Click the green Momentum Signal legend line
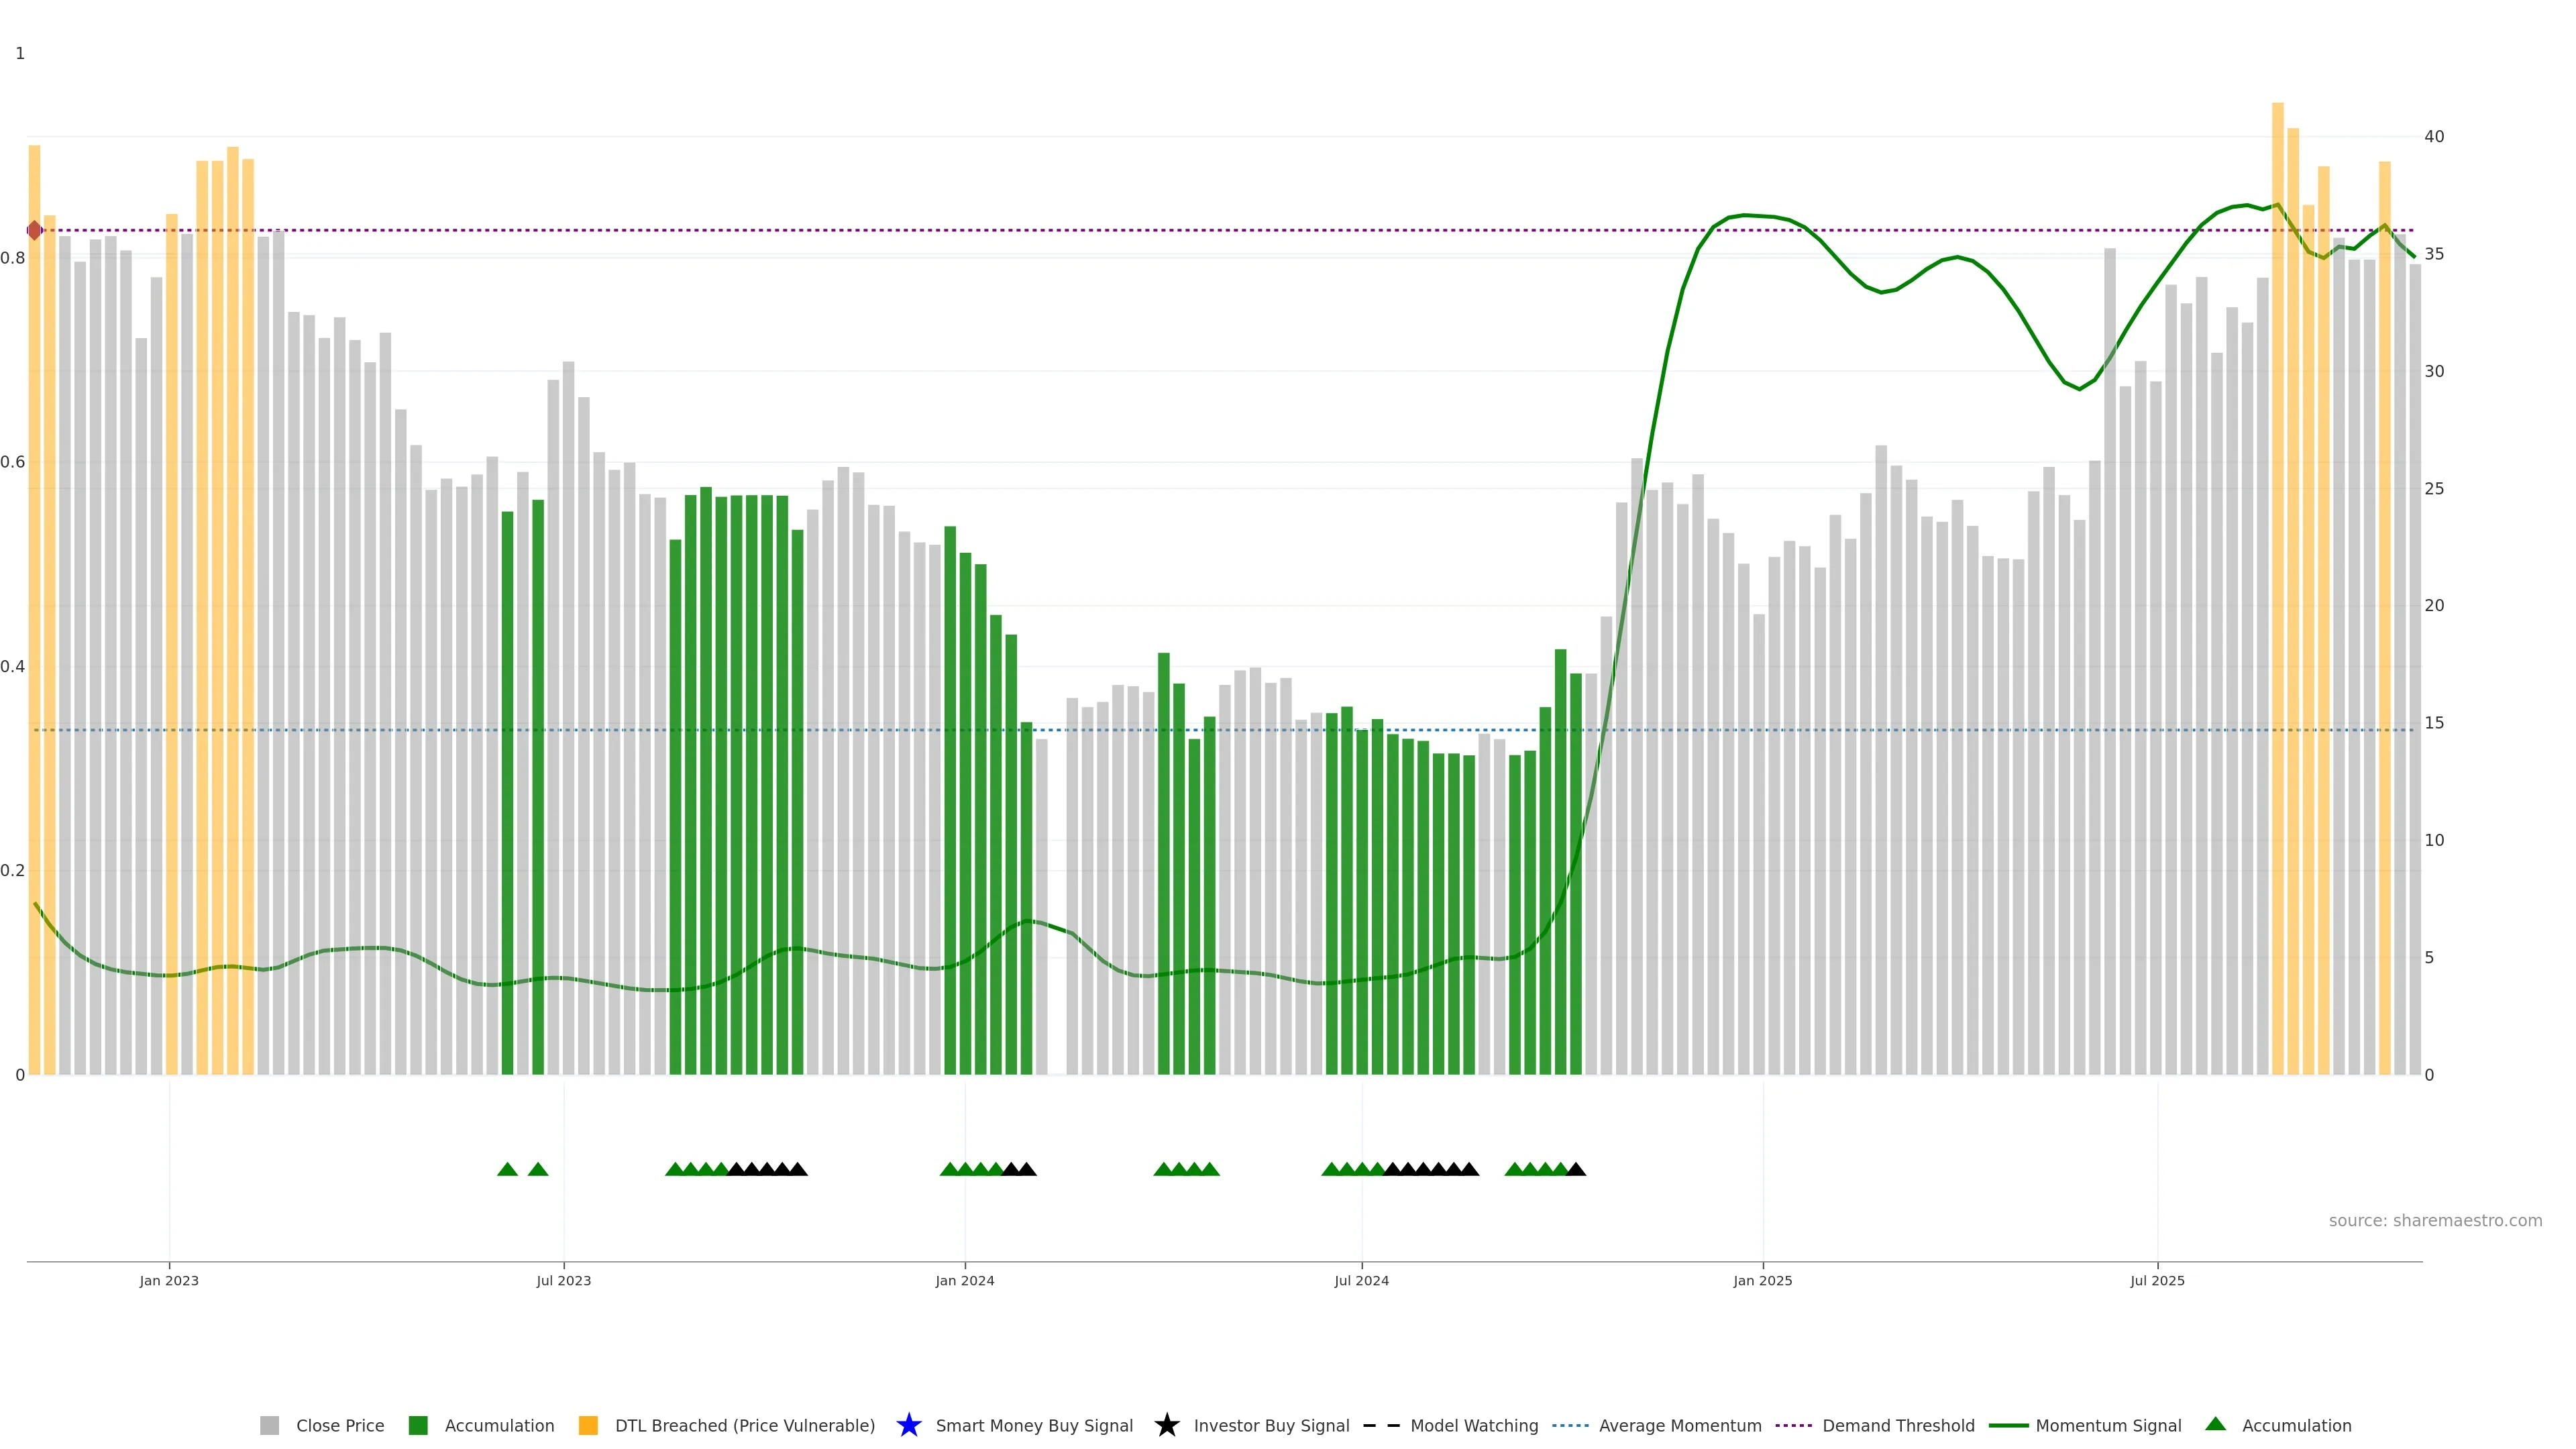2576x1449 pixels. tap(2008, 1425)
